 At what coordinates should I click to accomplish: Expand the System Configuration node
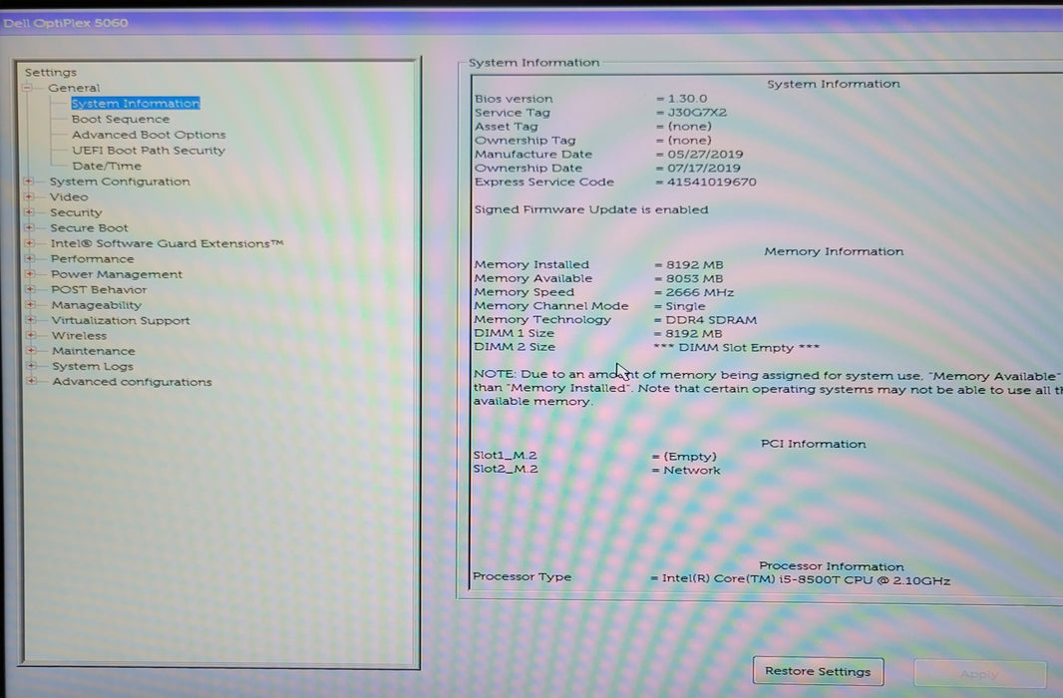tap(29, 180)
